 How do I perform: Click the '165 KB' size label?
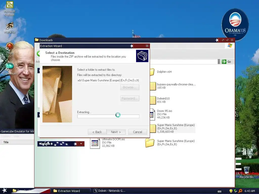point(161,88)
